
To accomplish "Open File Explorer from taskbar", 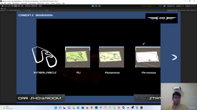I will [x=74, y=108].
